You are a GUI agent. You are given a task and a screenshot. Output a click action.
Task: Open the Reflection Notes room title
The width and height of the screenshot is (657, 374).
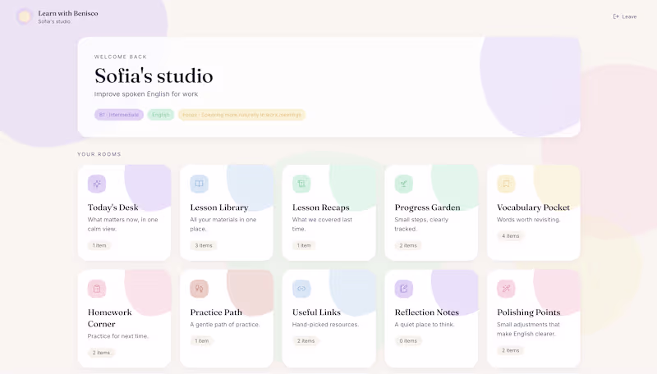[426, 312]
